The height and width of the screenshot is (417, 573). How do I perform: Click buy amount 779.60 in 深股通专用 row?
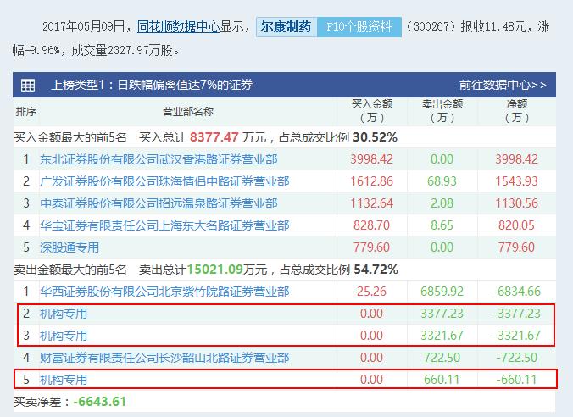371,247
